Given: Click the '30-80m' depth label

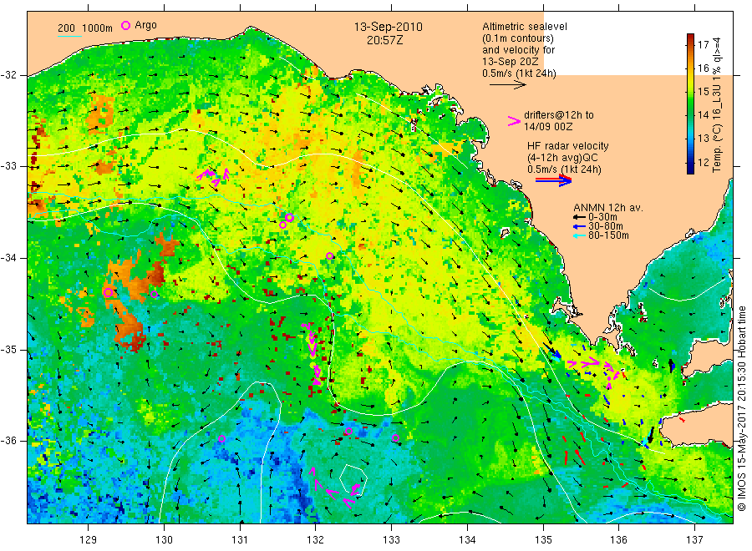Looking at the screenshot, I should (605, 226).
